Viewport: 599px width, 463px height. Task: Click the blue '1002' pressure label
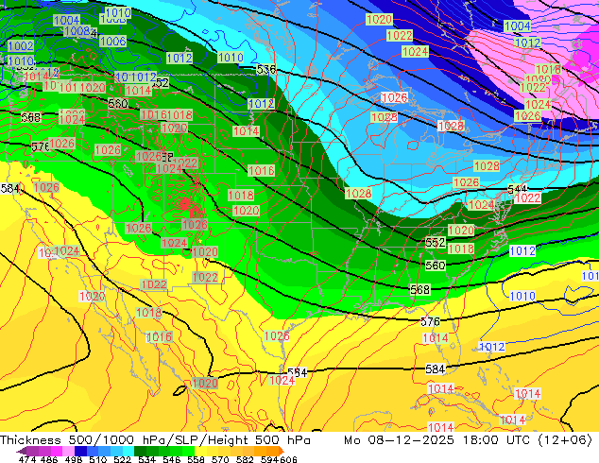[x=21, y=46]
